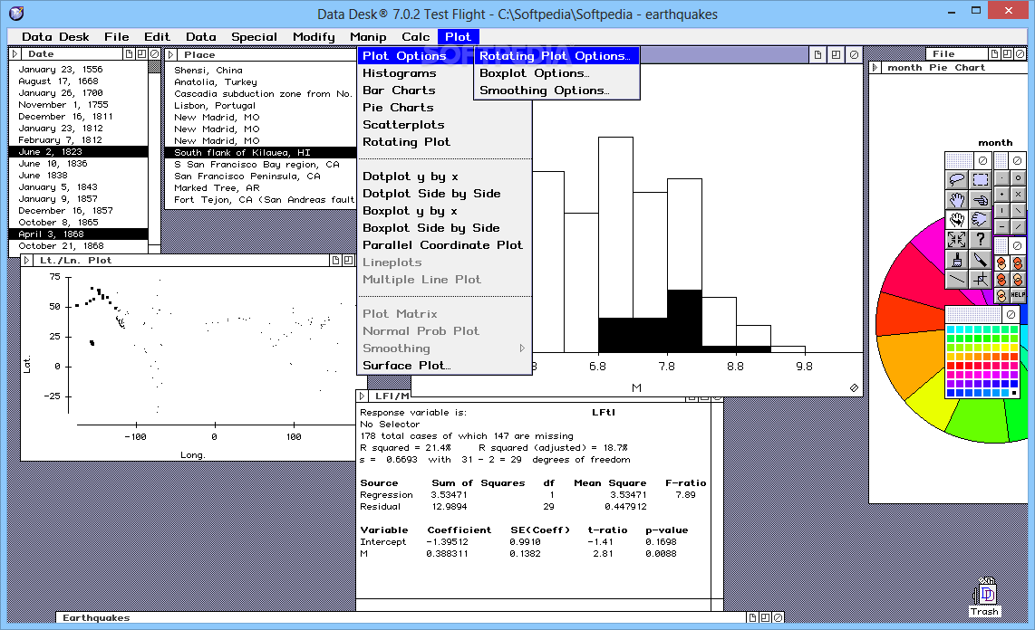Viewport: 1035px width, 630px height.
Task: Expand the Date window HyperView triangle
Action: [x=15, y=54]
